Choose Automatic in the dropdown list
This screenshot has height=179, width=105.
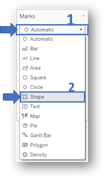42,39
